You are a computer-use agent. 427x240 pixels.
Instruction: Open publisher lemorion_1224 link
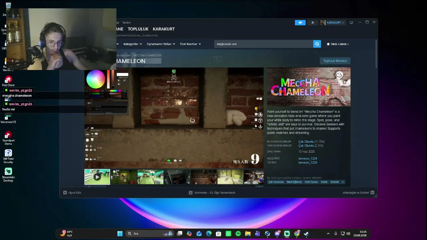[x=308, y=162]
